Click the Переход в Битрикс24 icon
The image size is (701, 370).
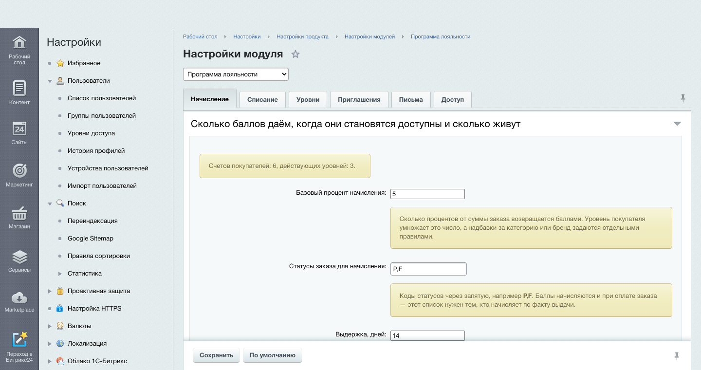point(19,339)
